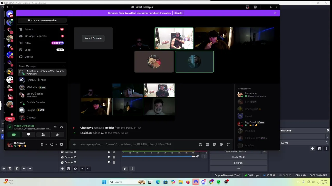Open OBS Settings button
Image resolution: width=332 pixels, height=186 pixels.
point(238,163)
